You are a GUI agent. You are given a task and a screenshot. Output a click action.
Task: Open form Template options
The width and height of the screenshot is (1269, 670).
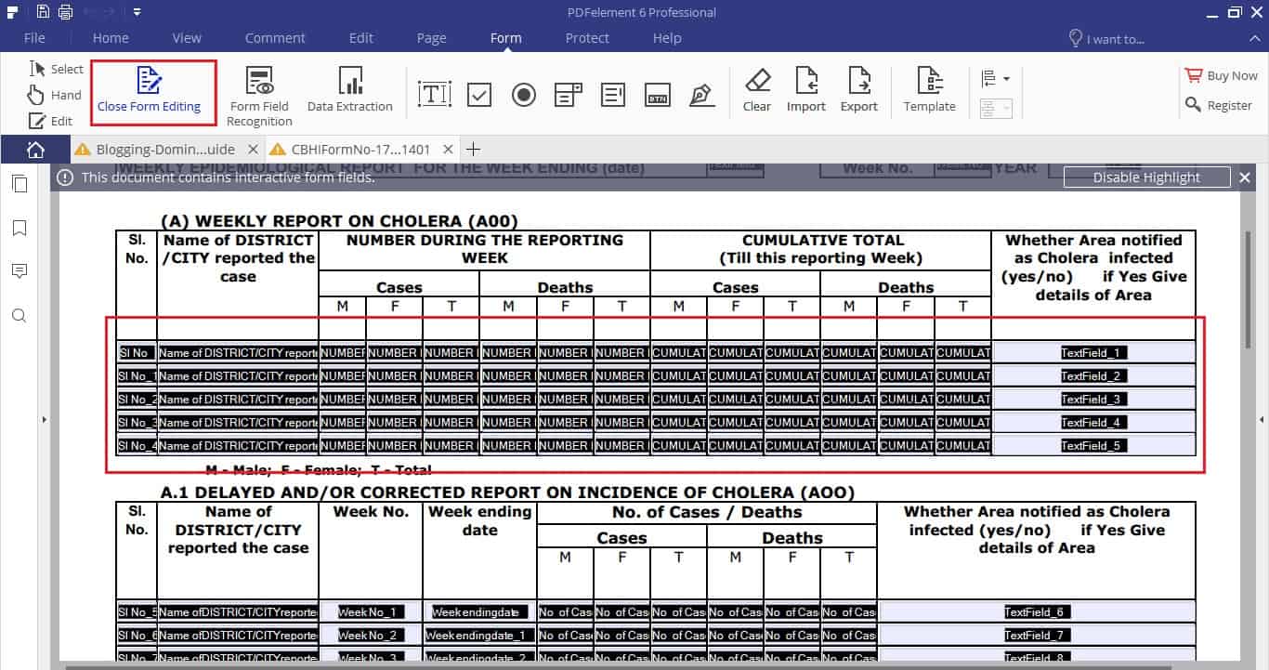pos(930,91)
